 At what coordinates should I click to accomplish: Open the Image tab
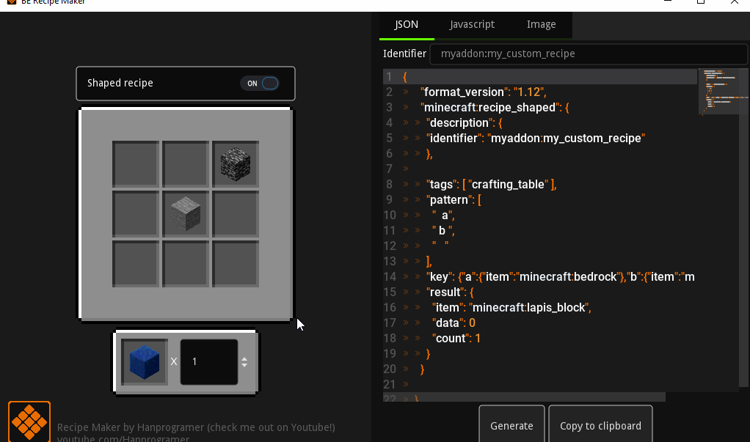coord(541,24)
